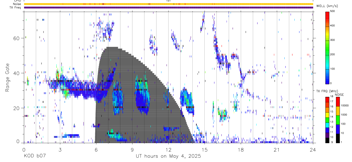The width and height of the screenshot is (352, 162).
Task: Click the KOD b07 radar beam label
Action: pyautogui.click(x=34, y=156)
